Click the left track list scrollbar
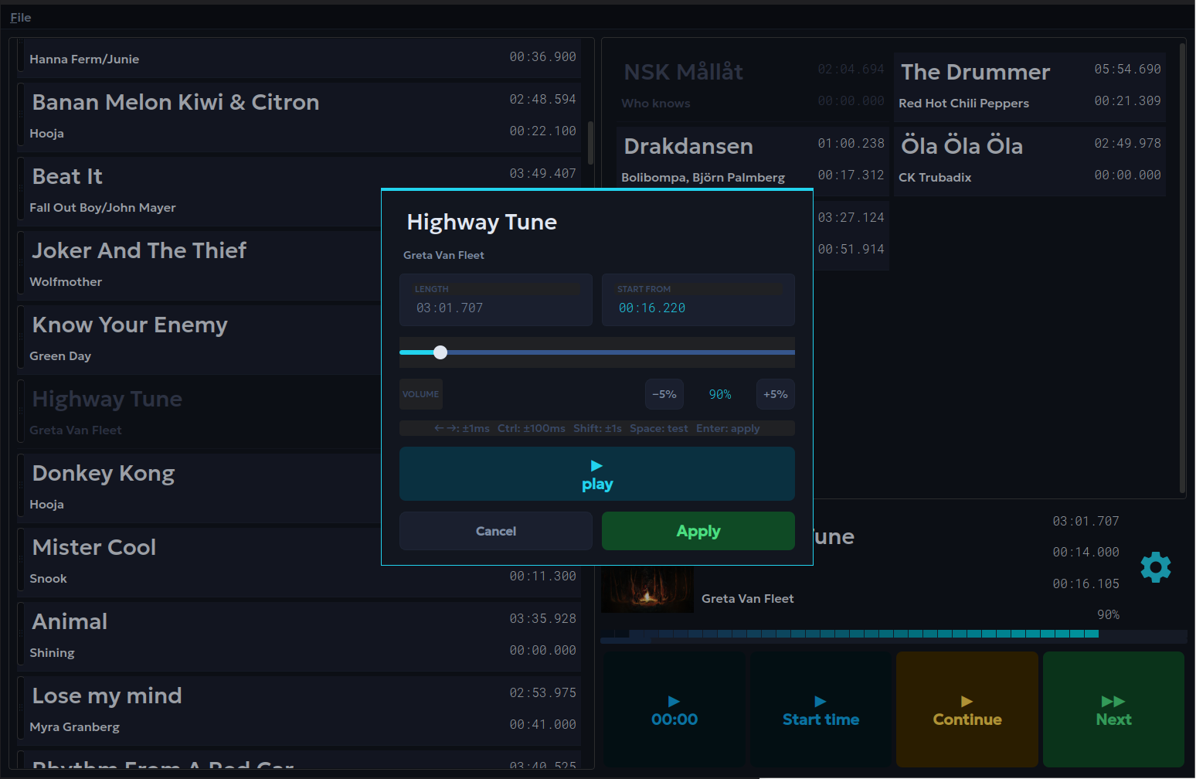The image size is (1196, 779). point(591,143)
